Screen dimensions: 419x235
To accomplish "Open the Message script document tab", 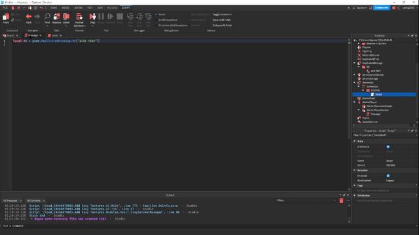I will click(33, 35).
